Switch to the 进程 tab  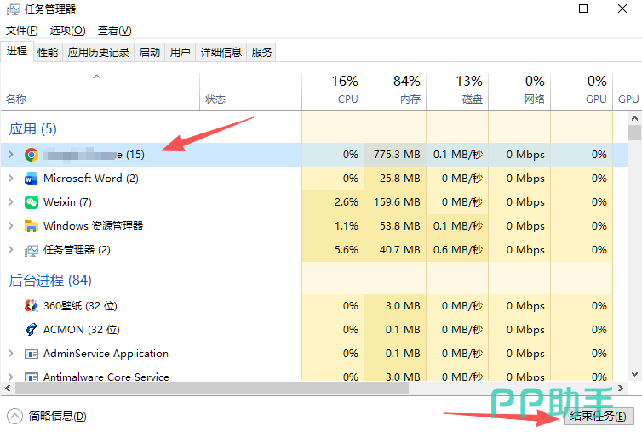click(x=17, y=51)
